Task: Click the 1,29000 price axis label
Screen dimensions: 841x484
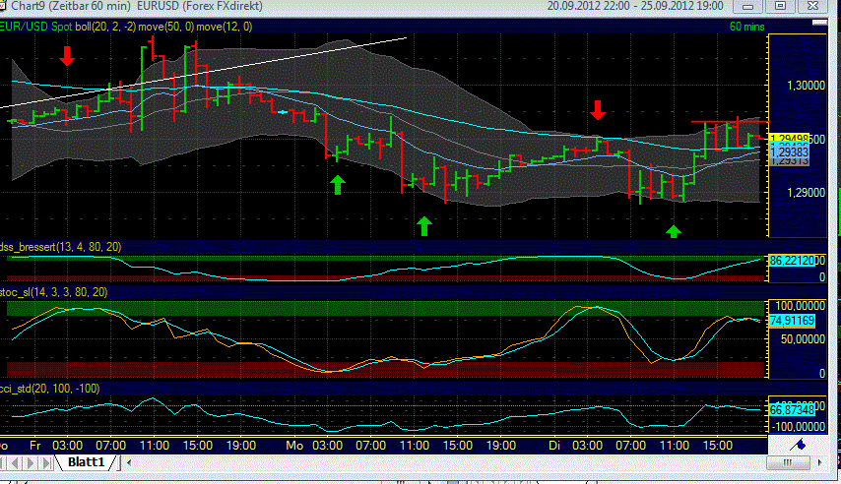Action: click(x=806, y=193)
